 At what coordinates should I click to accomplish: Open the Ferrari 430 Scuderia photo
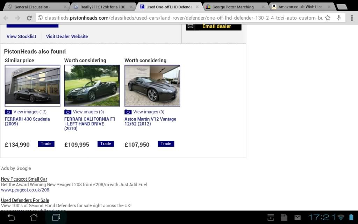pos(33,85)
